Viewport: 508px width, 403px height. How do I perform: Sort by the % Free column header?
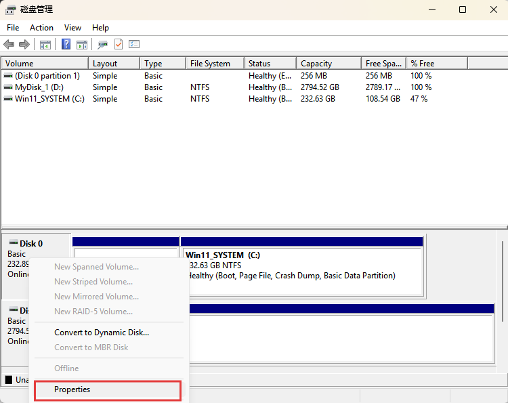[437, 64]
